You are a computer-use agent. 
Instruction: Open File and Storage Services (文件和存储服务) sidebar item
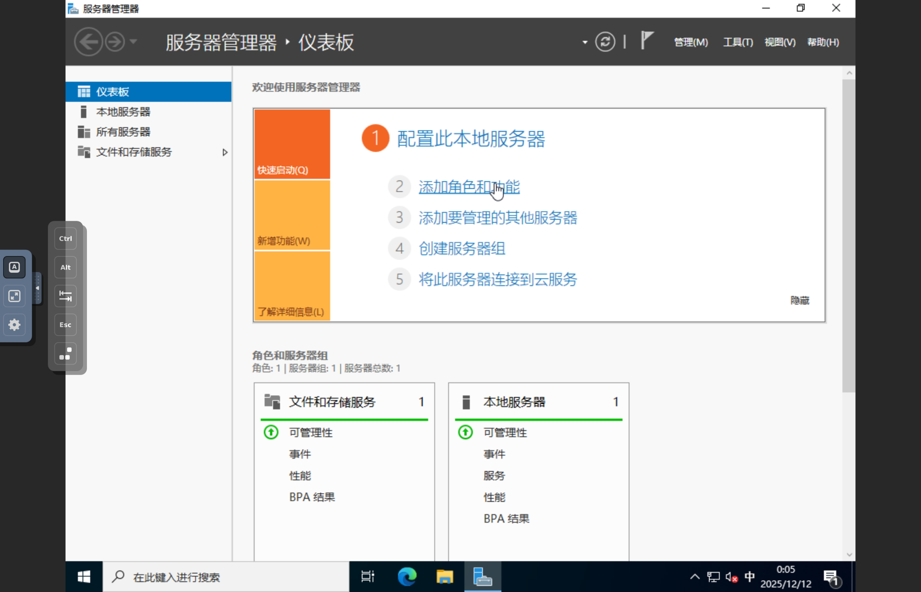[x=133, y=152]
